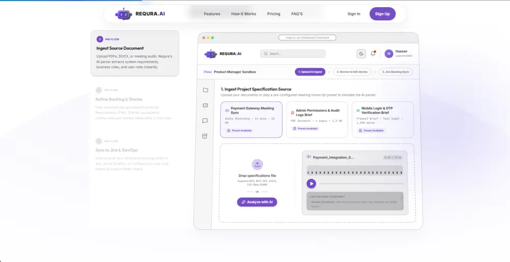Click Preset Available badge on Mobile Login card
The height and width of the screenshot is (262, 510).
(x=371, y=130)
